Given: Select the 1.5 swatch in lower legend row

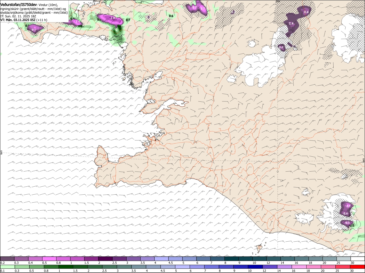Looking at the screenshot, I should point(80,267).
